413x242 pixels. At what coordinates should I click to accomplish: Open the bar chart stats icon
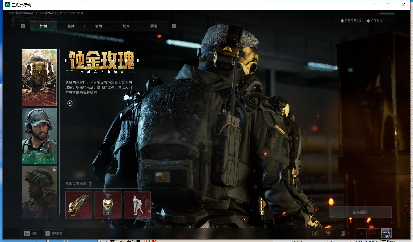tap(315, 233)
